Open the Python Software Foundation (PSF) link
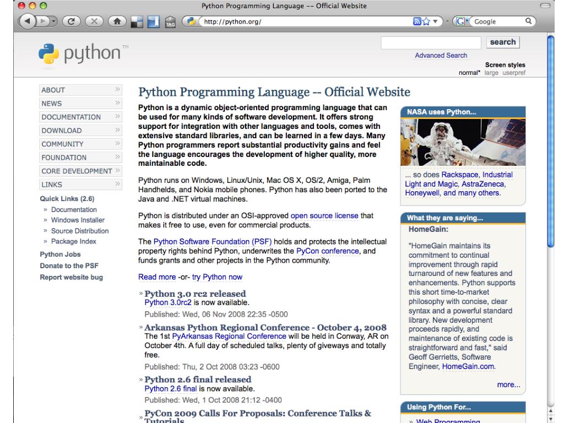This screenshot has width=564, height=423. [x=213, y=242]
